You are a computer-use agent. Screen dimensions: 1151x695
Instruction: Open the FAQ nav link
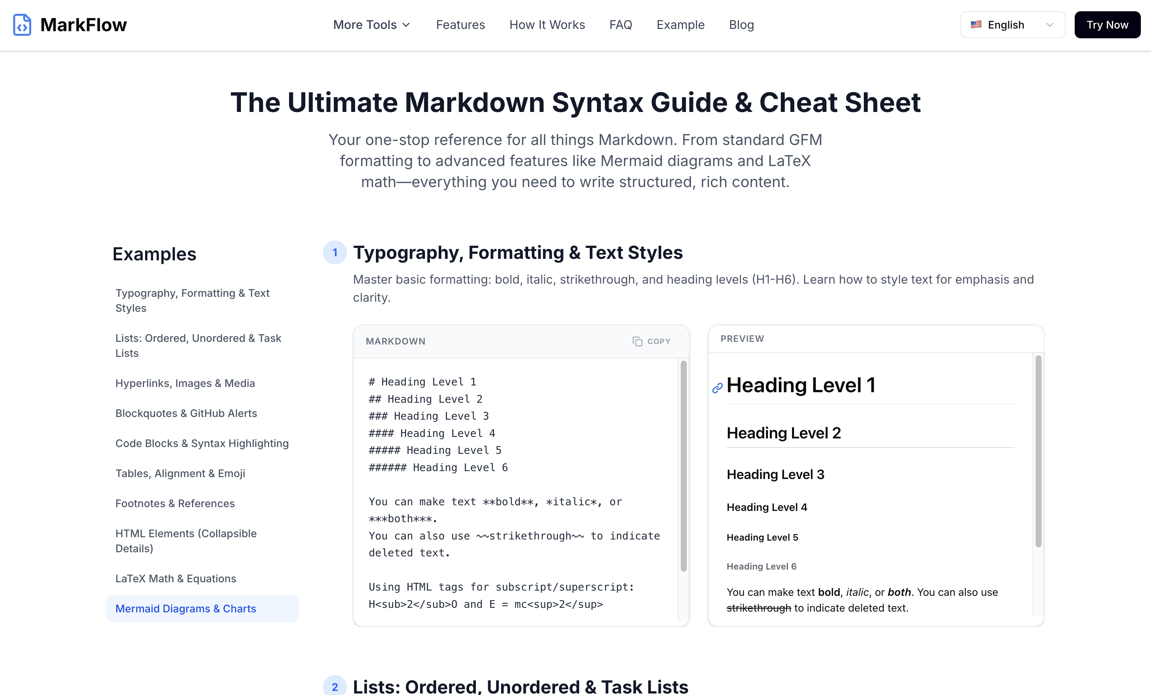620,25
